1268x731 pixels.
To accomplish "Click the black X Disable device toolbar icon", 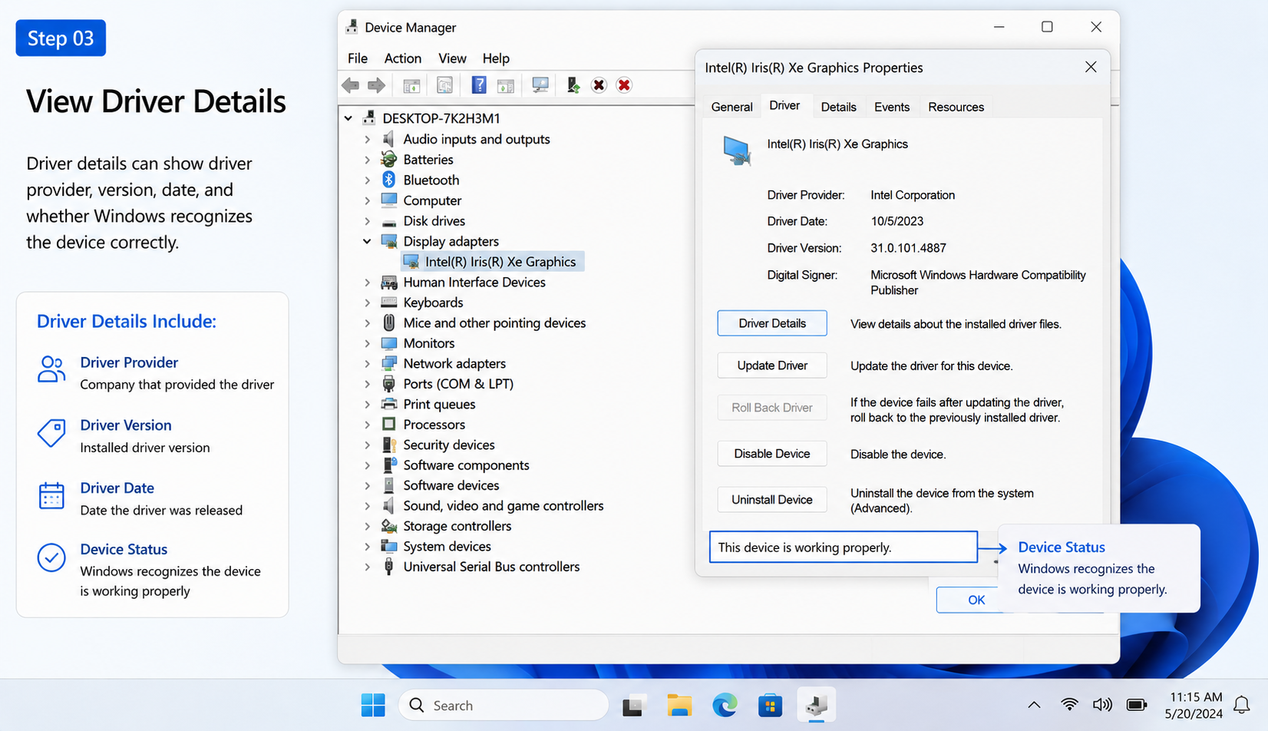I will (599, 85).
